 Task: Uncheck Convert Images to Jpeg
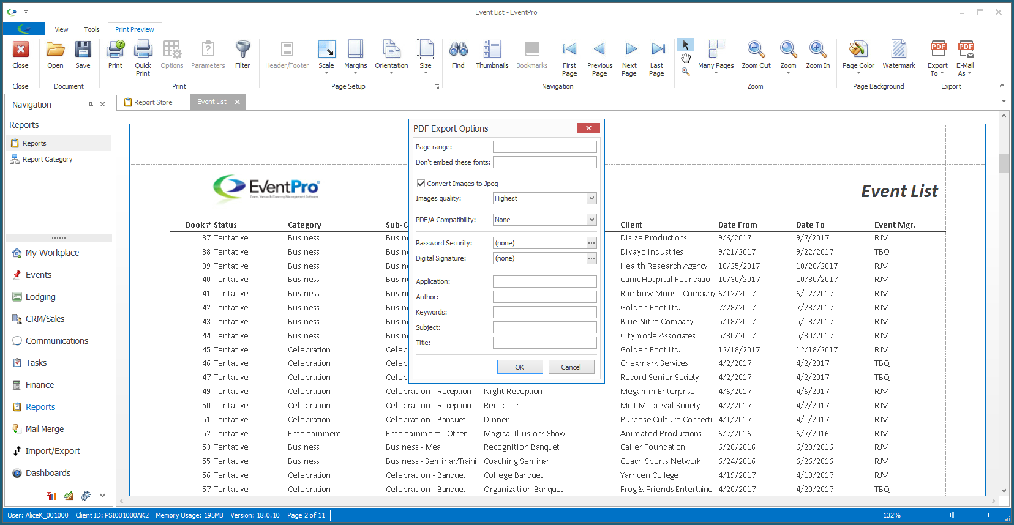(421, 184)
